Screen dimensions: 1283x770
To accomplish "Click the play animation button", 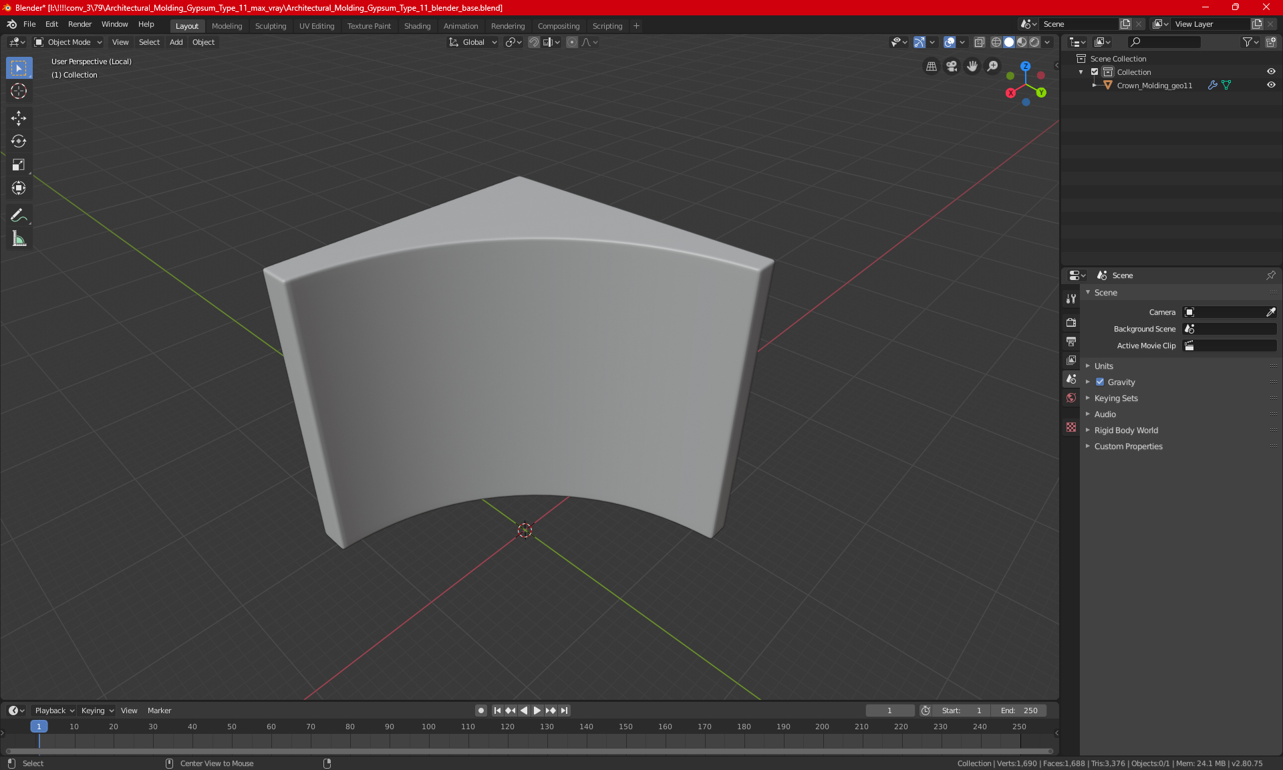I will [x=537, y=711].
